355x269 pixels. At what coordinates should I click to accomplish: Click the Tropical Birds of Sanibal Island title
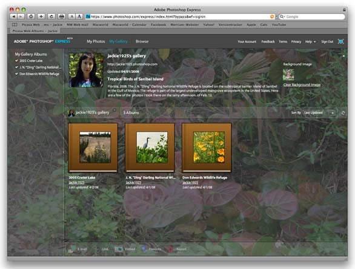135,79
